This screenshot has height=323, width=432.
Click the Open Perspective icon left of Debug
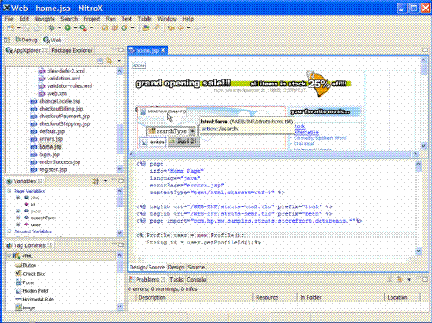click(x=8, y=40)
